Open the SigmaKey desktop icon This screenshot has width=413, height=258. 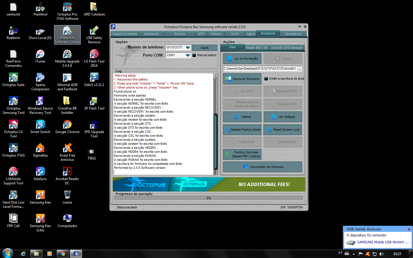[x=40, y=150]
